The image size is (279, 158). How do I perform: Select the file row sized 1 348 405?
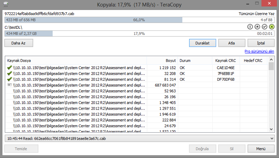click(136, 103)
